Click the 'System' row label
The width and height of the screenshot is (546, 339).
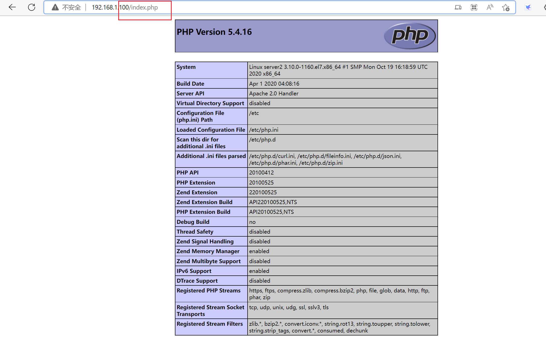coord(186,67)
